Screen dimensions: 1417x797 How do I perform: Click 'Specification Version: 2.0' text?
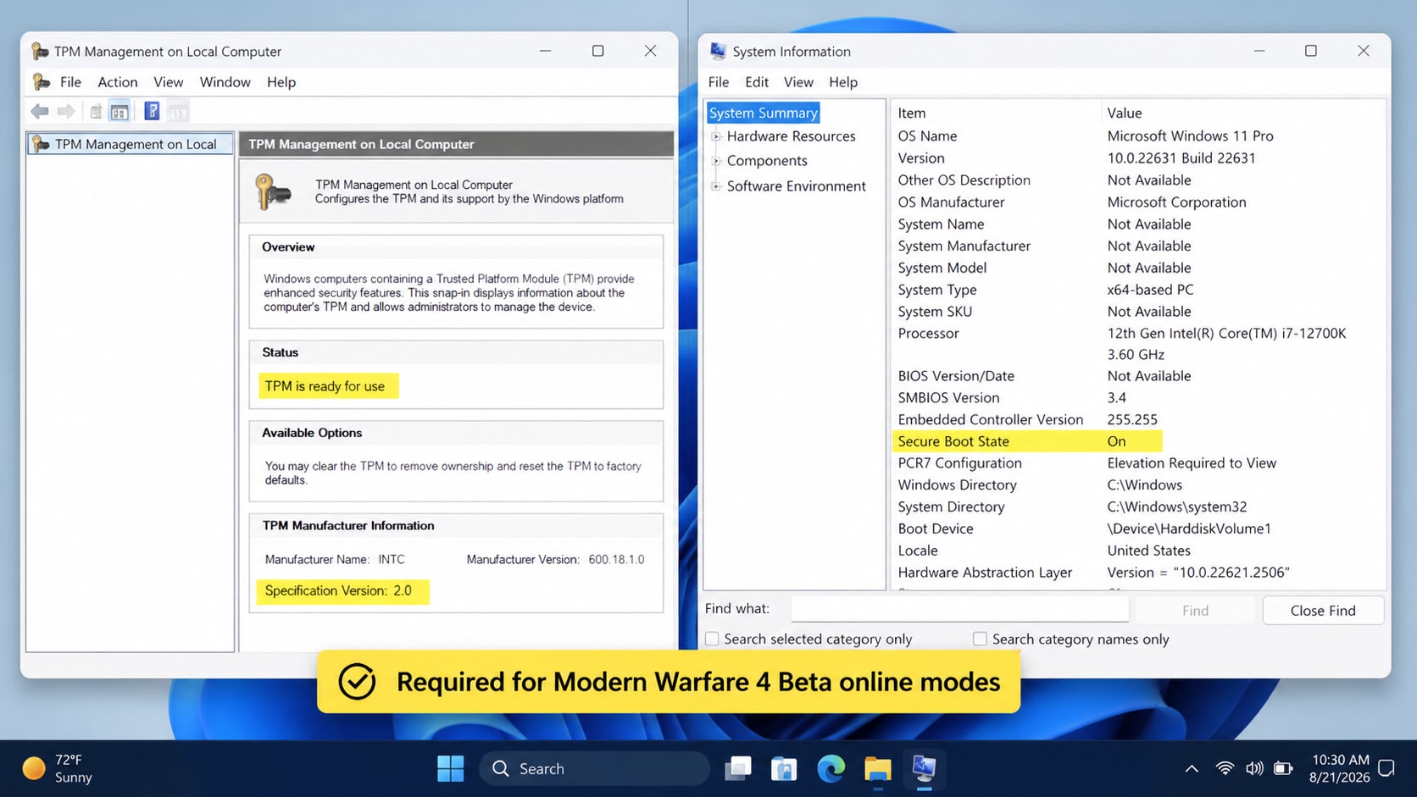(338, 590)
